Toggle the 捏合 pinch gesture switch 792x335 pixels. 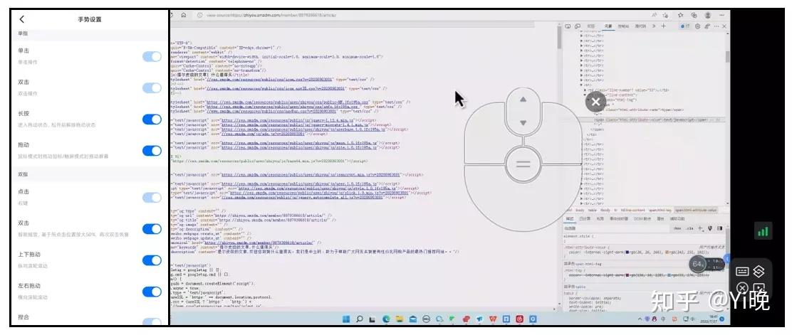pyautogui.click(x=152, y=321)
